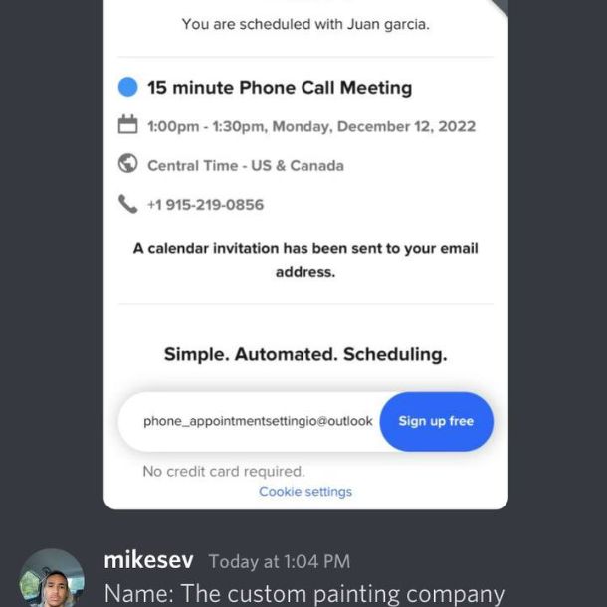The image size is (607, 607).
Task: Click the folded corner ribbon on card
Action: point(500,8)
